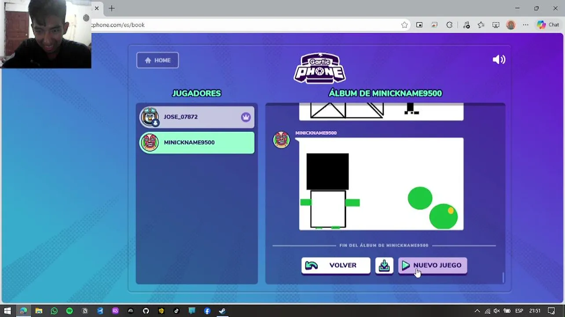Open Wi-Fi network settings in tray
The image size is (565, 317).
pyautogui.click(x=488, y=311)
